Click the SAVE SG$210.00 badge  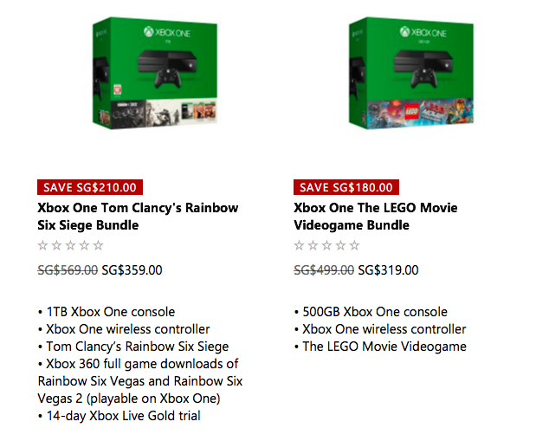click(x=89, y=187)
